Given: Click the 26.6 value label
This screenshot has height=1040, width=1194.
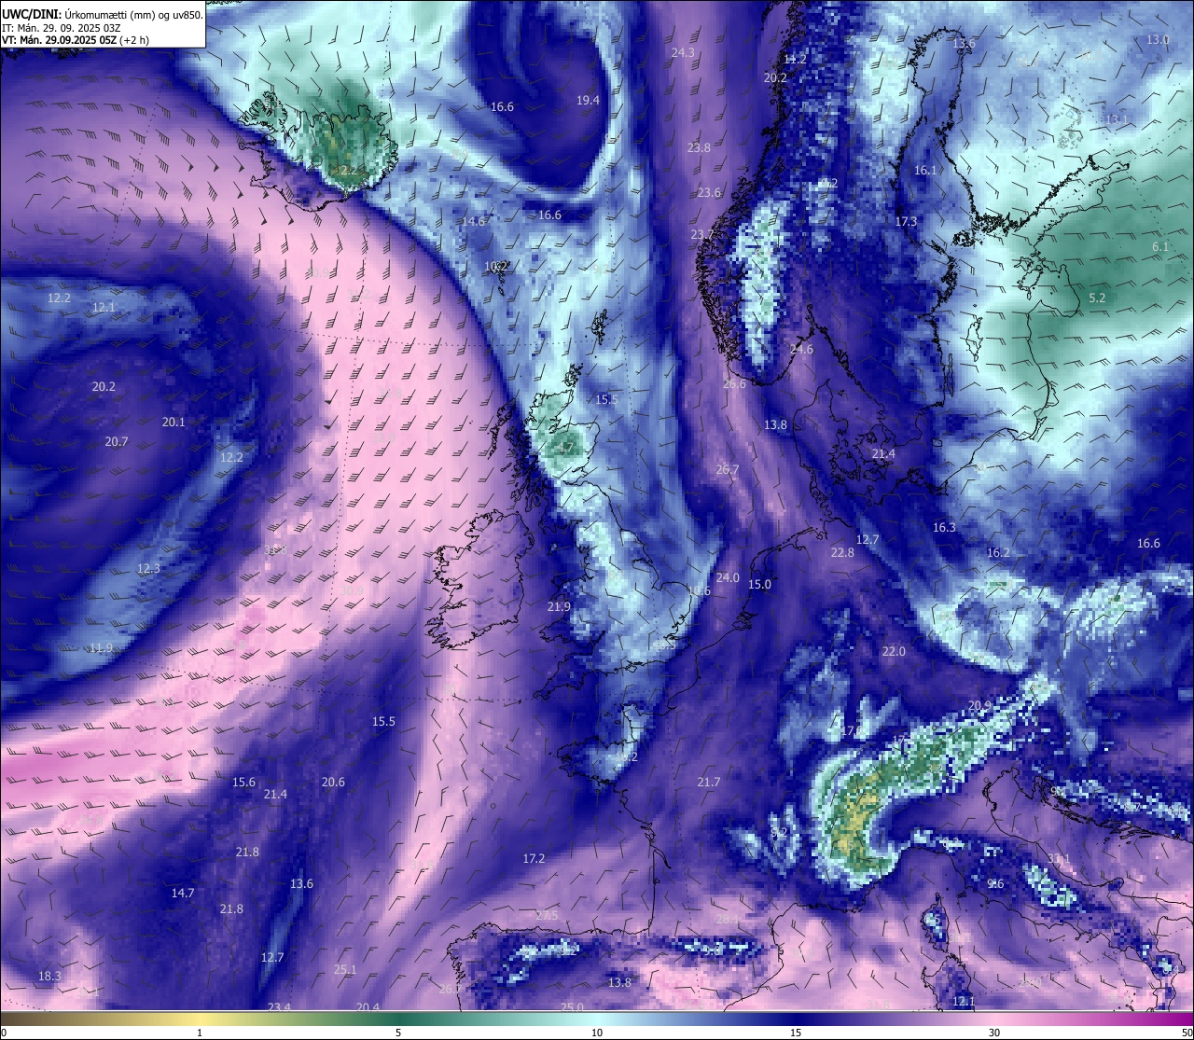Looking at the screenshot, I should (734, 383).
